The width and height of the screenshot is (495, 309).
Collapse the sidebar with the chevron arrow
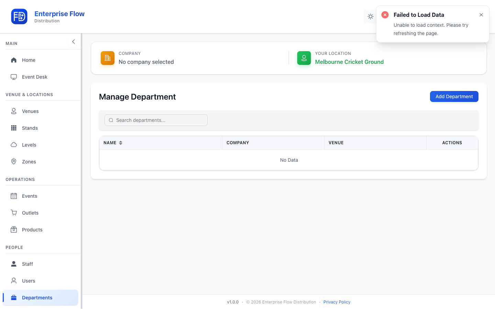[x=74, y=42]
